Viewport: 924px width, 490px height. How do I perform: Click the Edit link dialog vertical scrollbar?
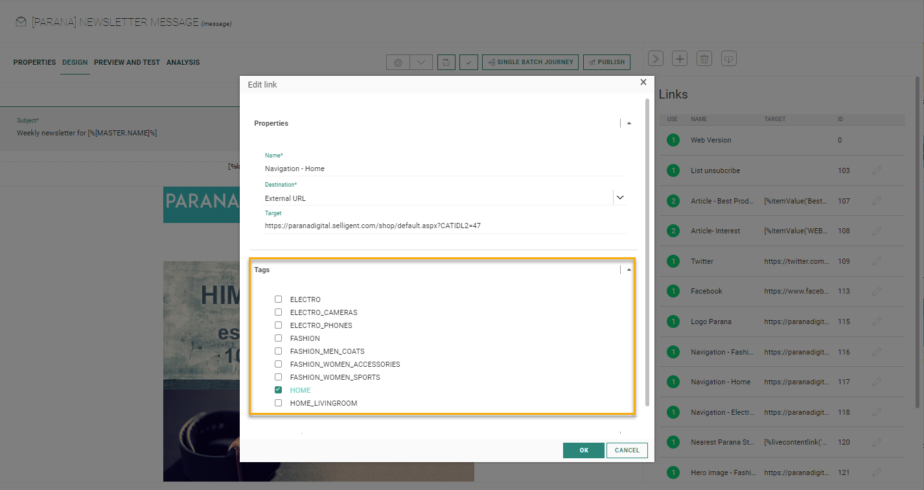(646, 253)
